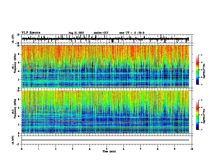Image resolution: width=216 pixels, height=167 pixels.
Task: Click the '-7' label on ch.2 color bar
Action: tap(201, 130)
